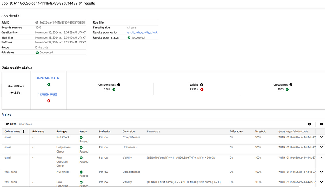Select the Scope value Entire data

(42, 47)
